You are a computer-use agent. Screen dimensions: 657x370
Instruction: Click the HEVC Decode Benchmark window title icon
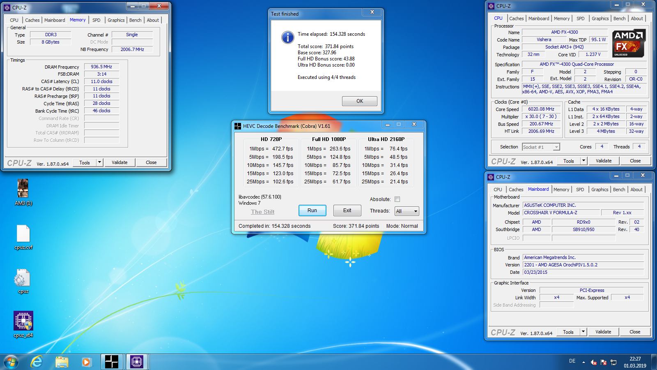pos(238,126)
